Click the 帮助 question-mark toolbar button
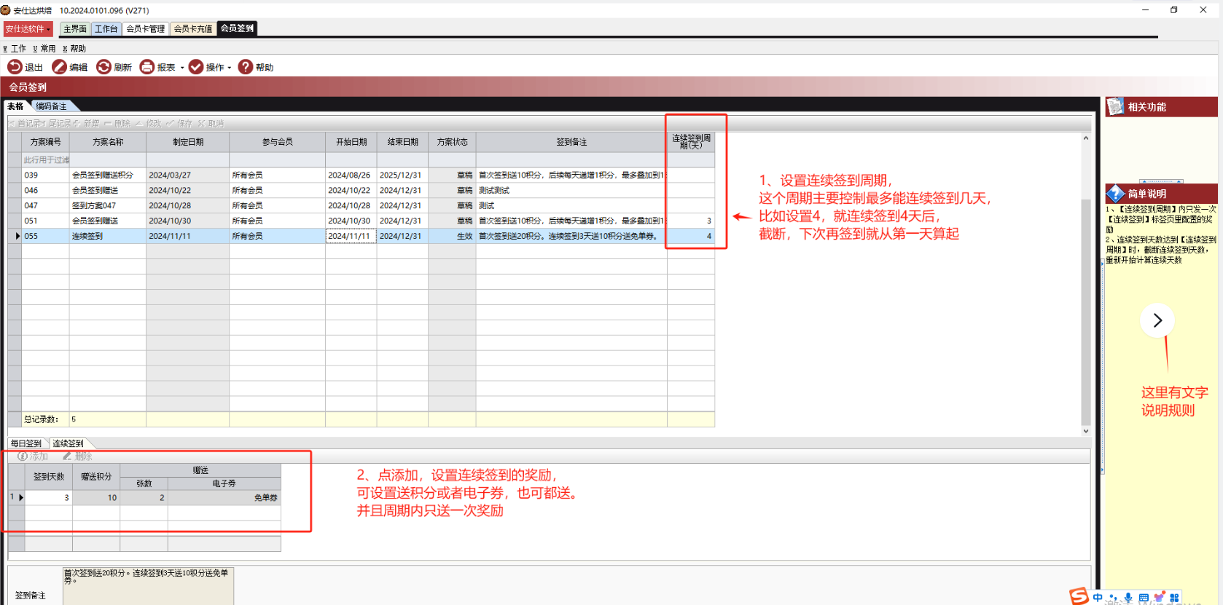The height and width of the screenshot is (605, 1223). pos(256,67)
